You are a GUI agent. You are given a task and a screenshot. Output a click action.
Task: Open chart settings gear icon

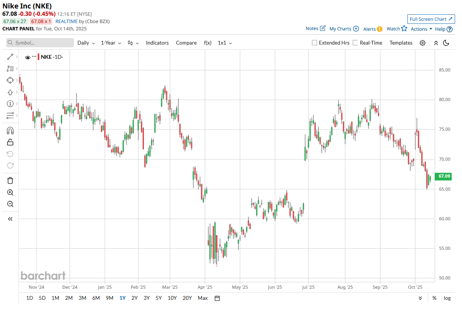tap(422, 43)
